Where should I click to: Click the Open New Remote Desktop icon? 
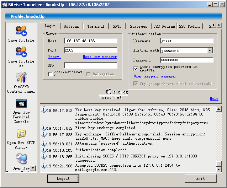[x=21, y=159]
